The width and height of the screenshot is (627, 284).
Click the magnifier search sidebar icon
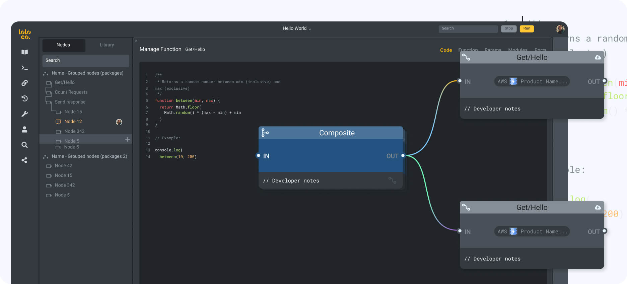pos(25,145)
